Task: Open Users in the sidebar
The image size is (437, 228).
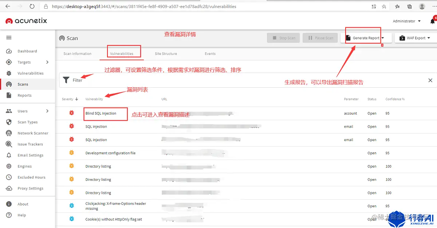Action: click(x=23, y=111)
